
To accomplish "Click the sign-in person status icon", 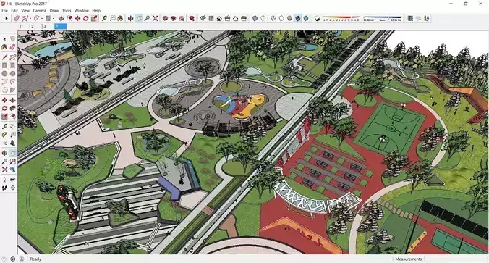I will 22,259.
